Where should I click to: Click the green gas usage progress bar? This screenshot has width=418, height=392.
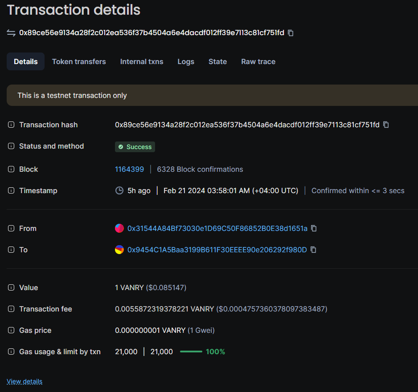(191, 352)
